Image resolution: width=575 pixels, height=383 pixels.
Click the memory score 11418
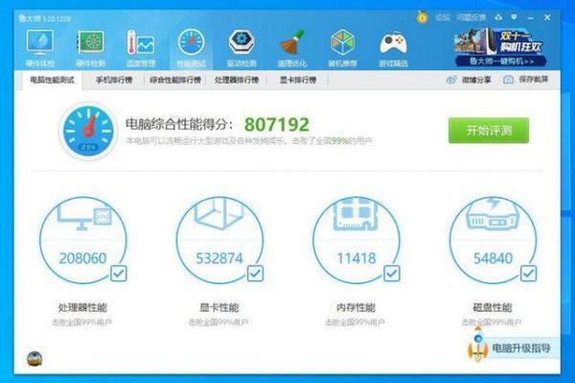tap(356, 258)
